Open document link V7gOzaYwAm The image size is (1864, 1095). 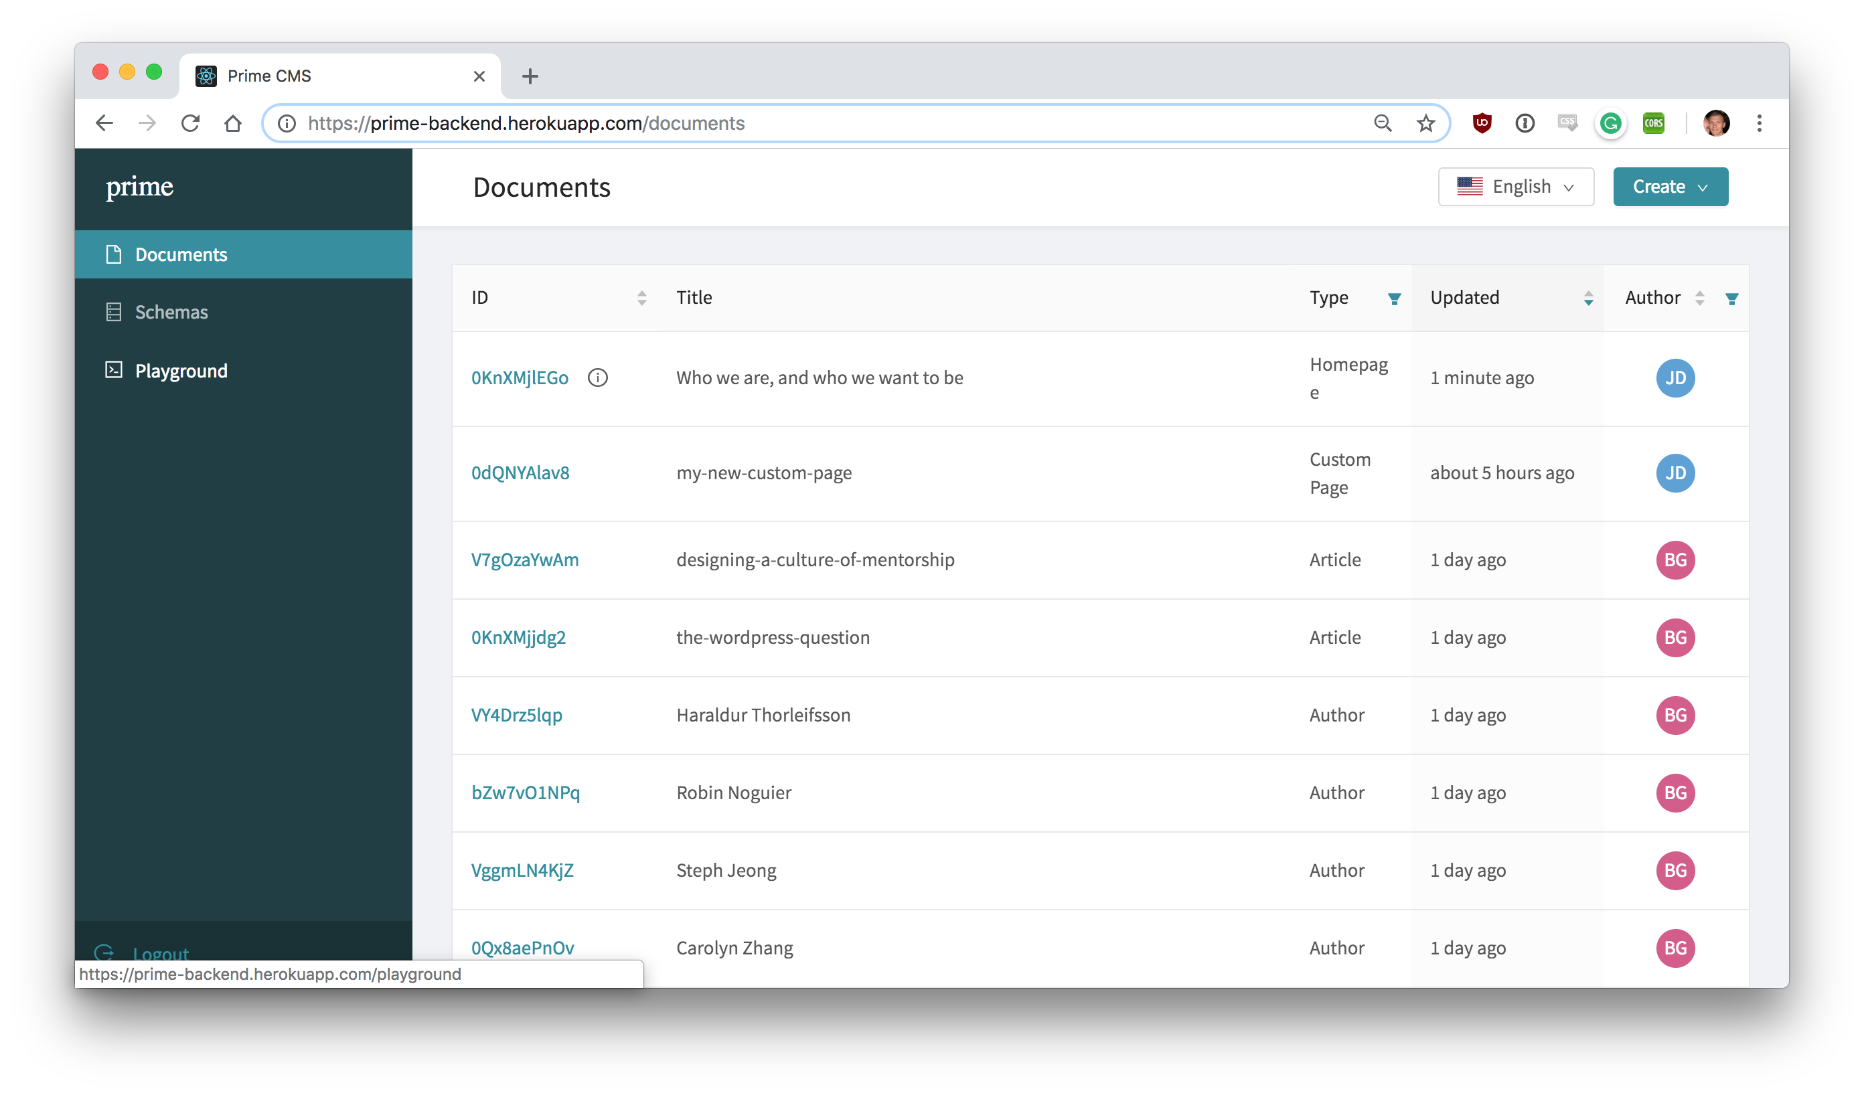[x=524, y=560]
